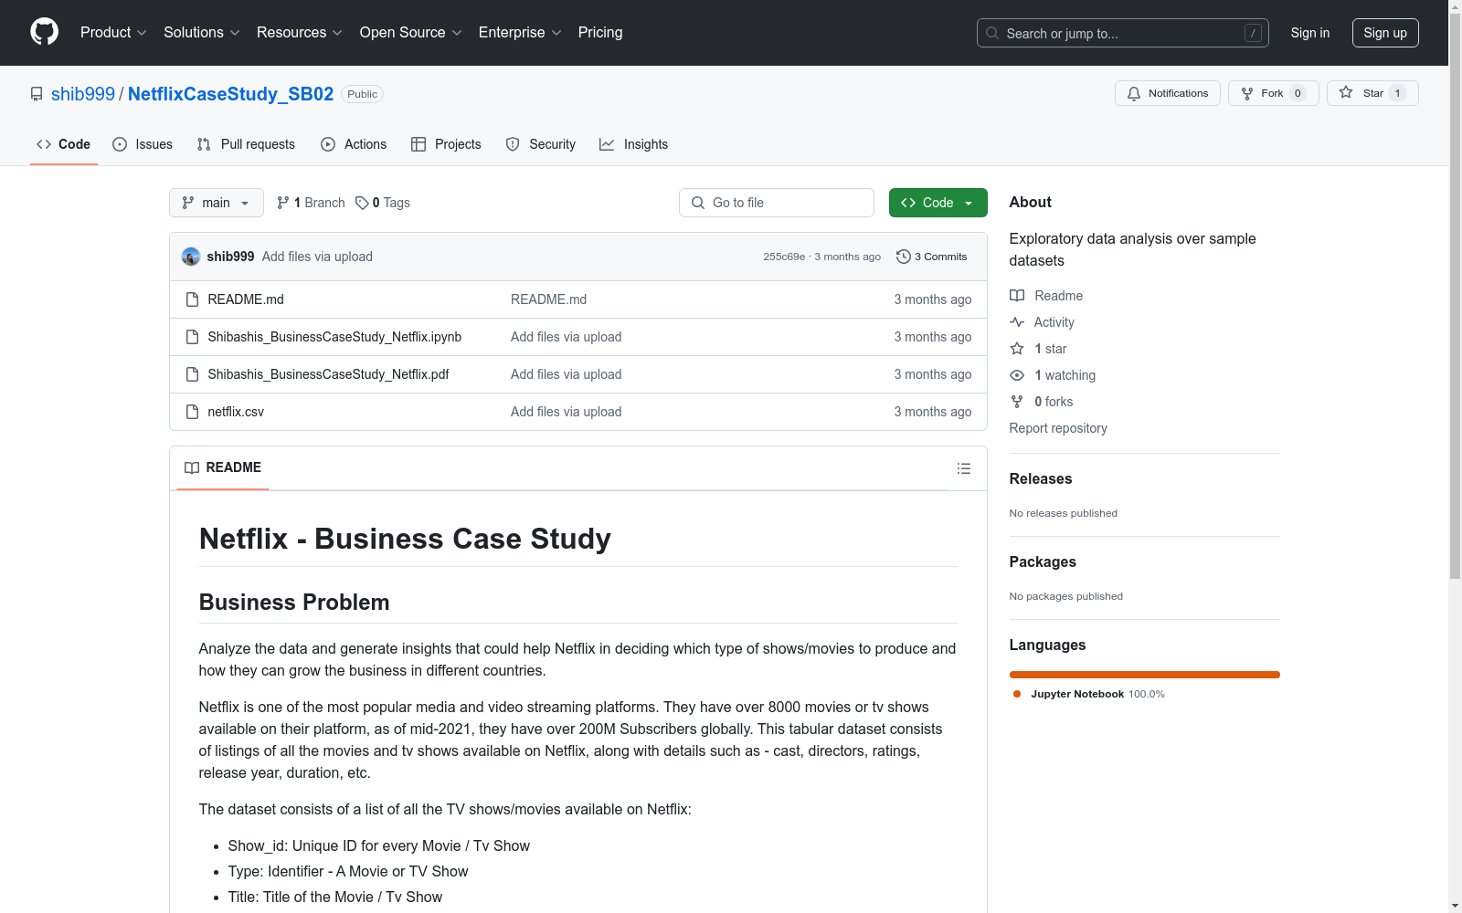
Task: Click the scrollbar down arrow
Action: [x=1455, y=906]
